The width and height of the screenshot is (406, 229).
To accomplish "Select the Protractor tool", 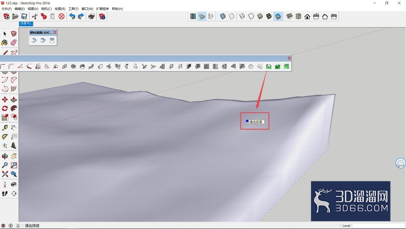I will [4, 136].
